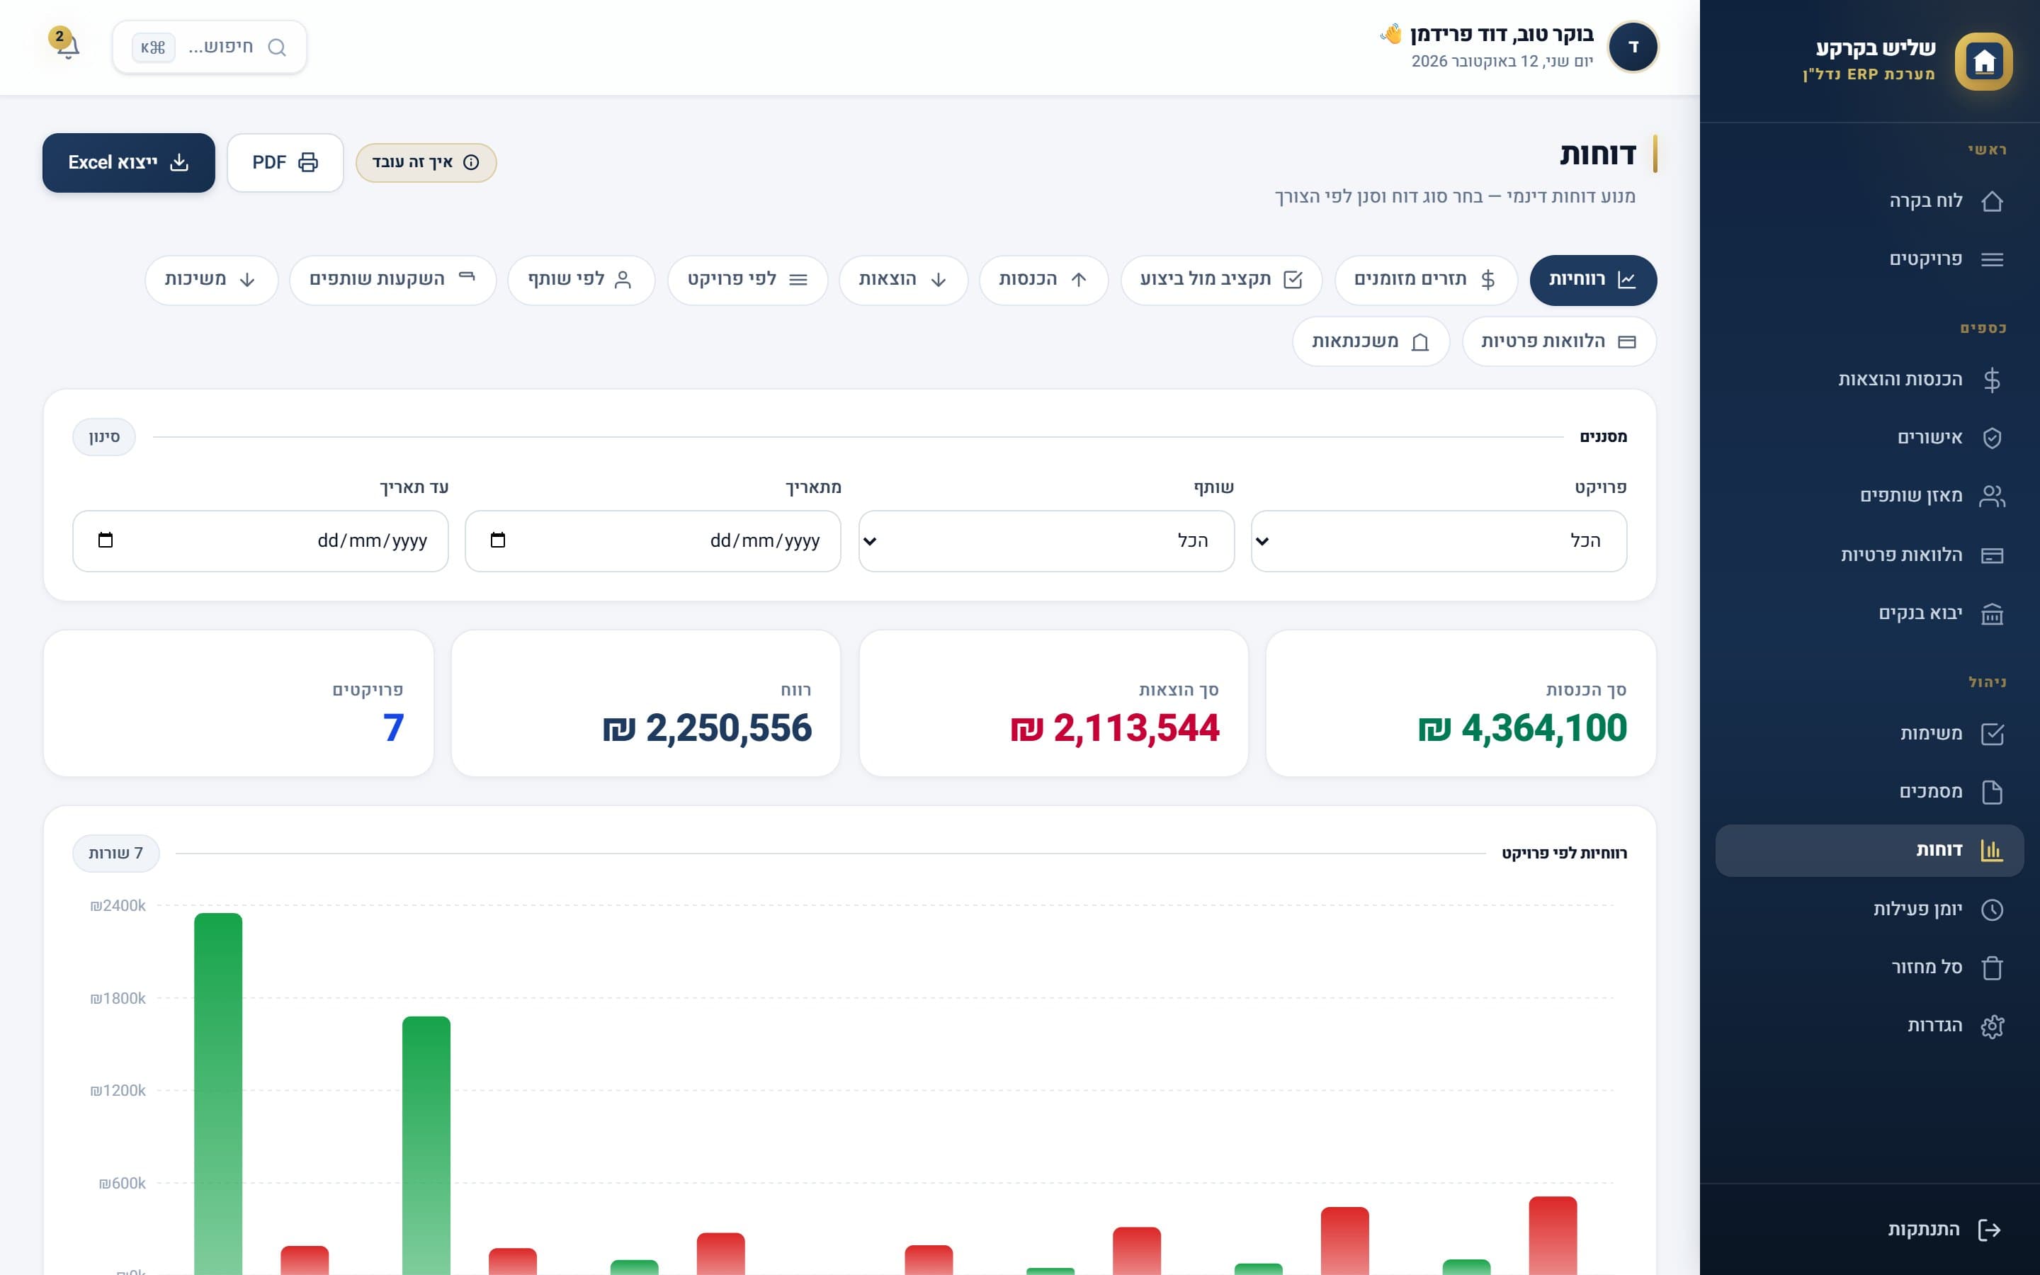Click the home logo icon in sidebar

[x=1983, y=62]
